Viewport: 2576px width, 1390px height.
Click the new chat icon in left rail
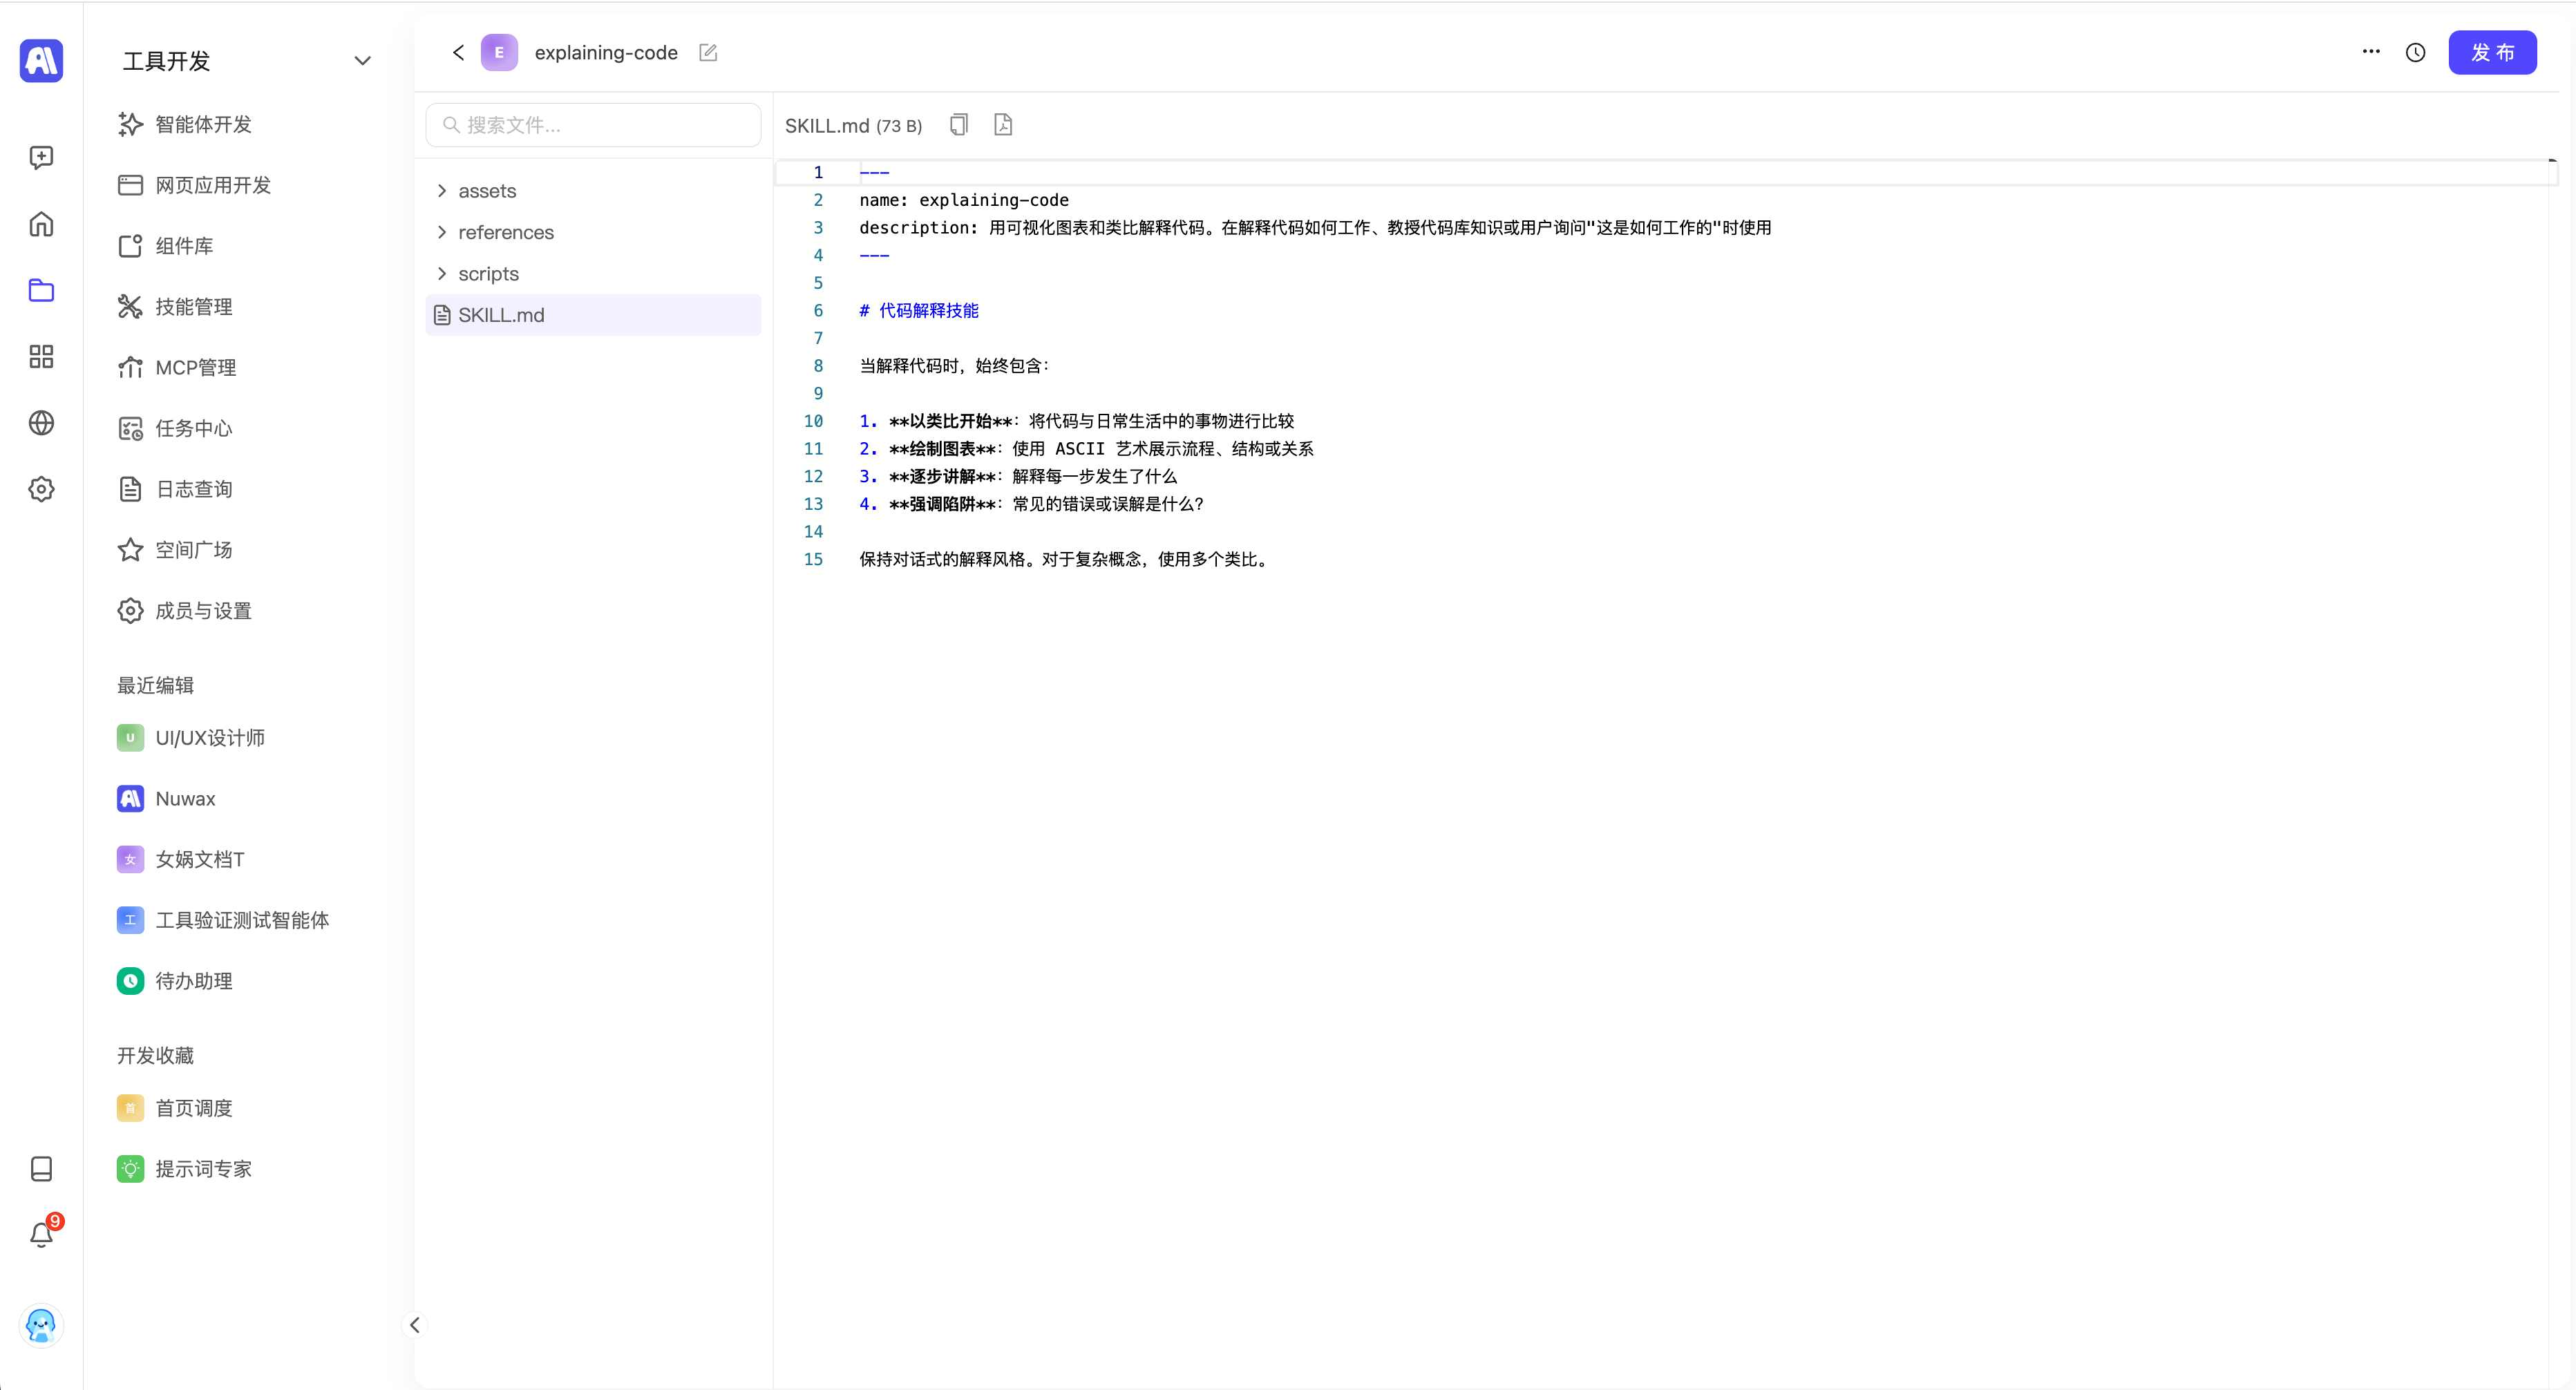coord(41,158)
